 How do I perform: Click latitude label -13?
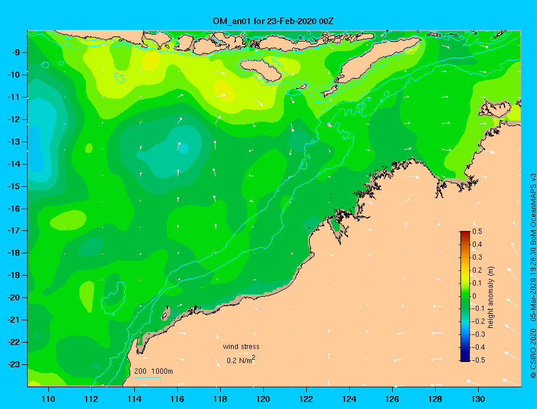coord(14,142)
